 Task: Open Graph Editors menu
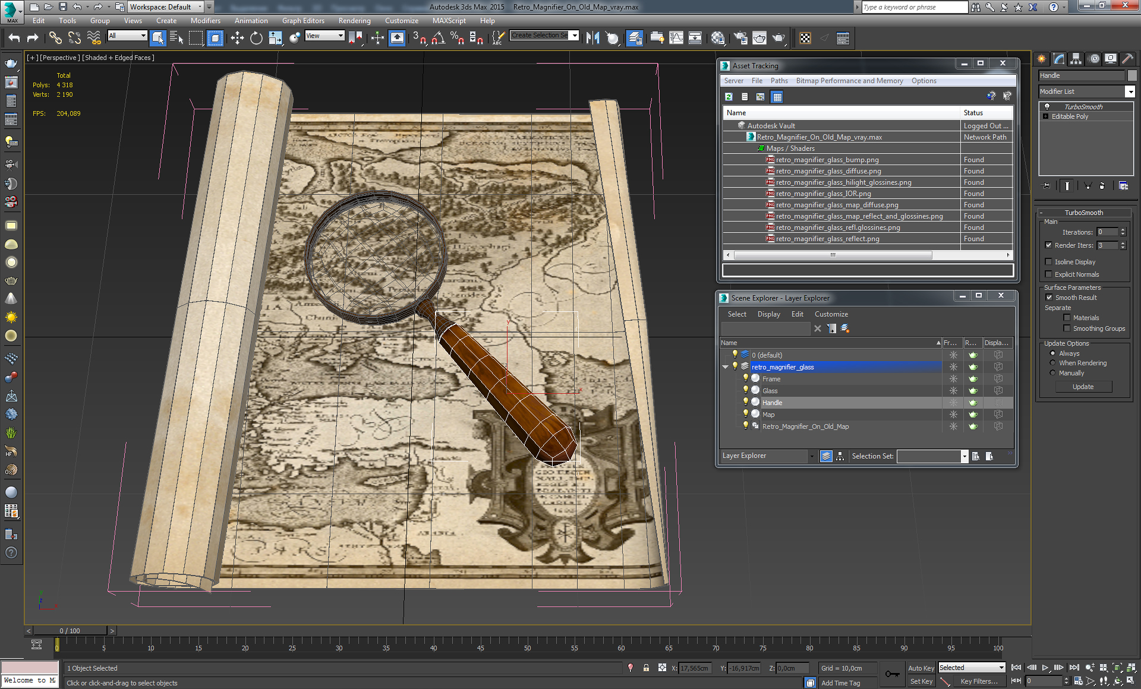pos(303,21)
